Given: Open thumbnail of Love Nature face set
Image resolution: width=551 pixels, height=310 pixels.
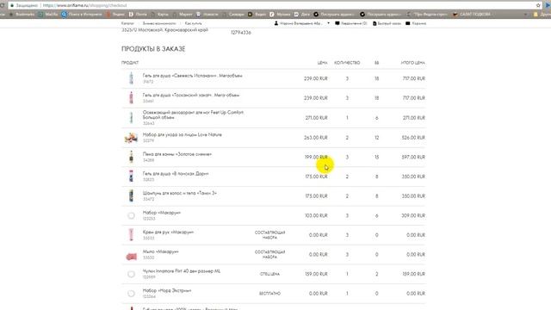Looking at the screenshot, I should (x=131, y=138).
